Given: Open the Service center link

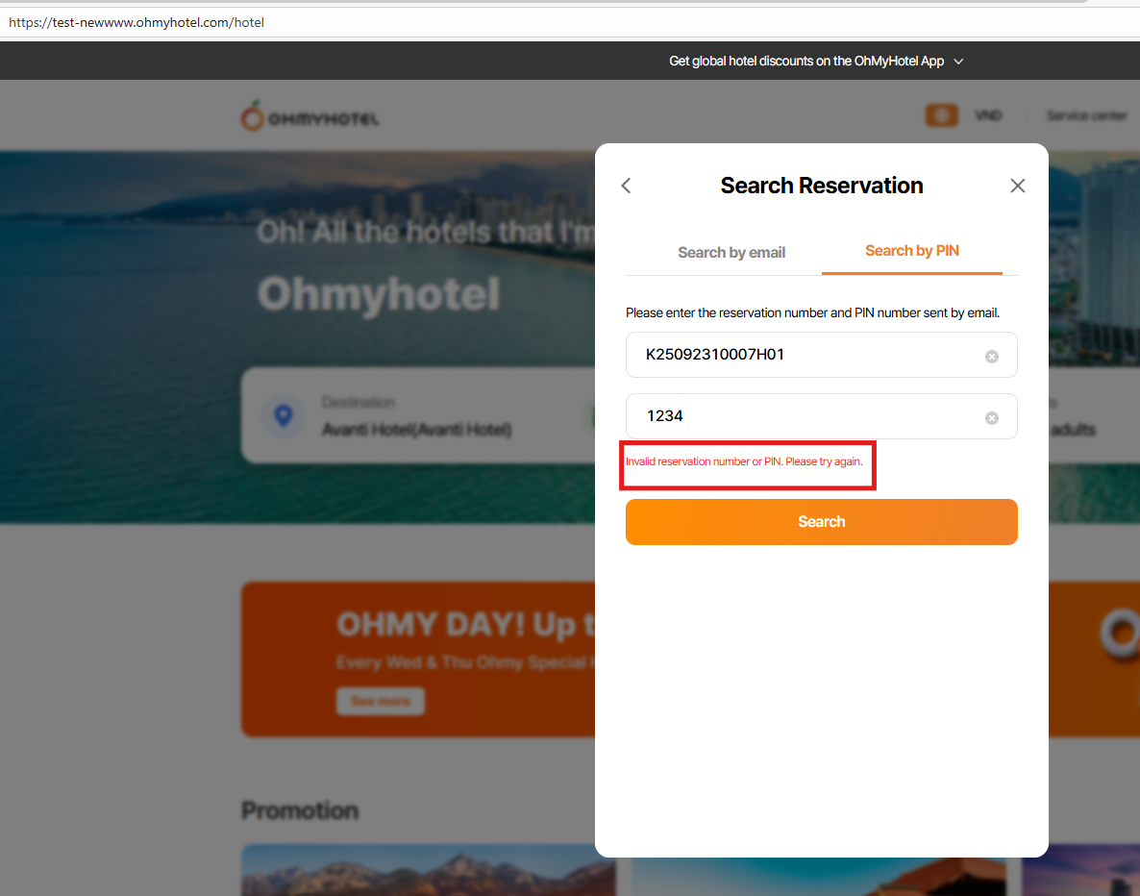Looking at the screenshot, I should coord(1086,115).
